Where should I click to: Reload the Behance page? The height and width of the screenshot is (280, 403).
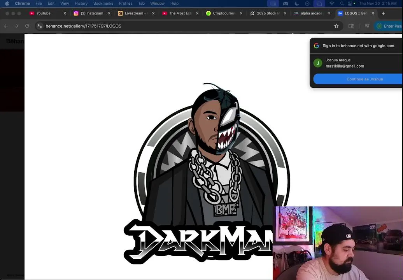[27, 26]
